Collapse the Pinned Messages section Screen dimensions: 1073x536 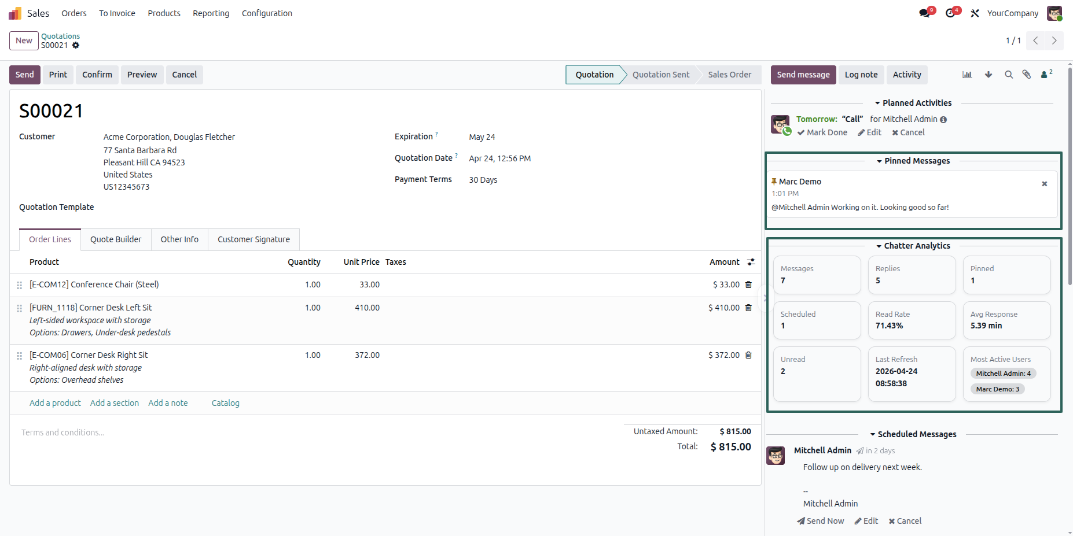click(913, 161)
